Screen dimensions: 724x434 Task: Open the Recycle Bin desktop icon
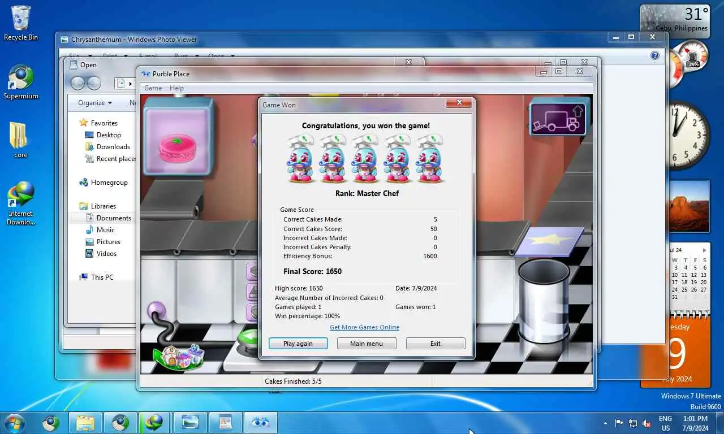click(x=21, y=24)
